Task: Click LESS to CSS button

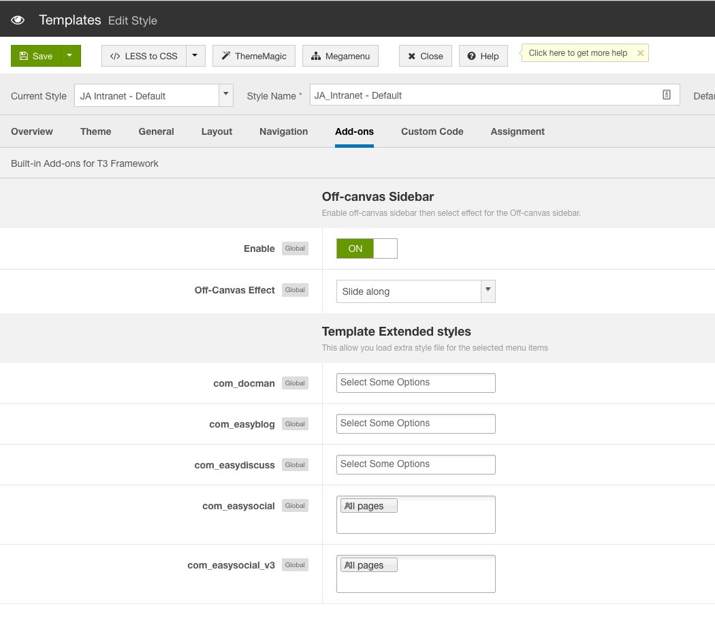Action: tap(144, 56)
